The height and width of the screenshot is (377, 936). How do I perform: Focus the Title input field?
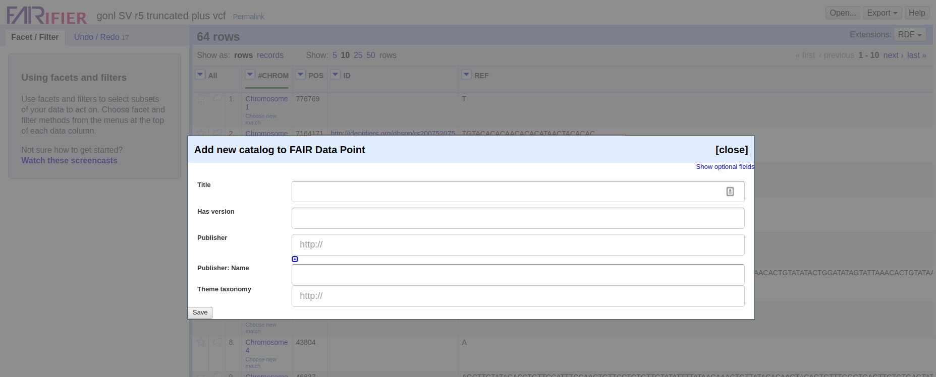pos(518,192)
